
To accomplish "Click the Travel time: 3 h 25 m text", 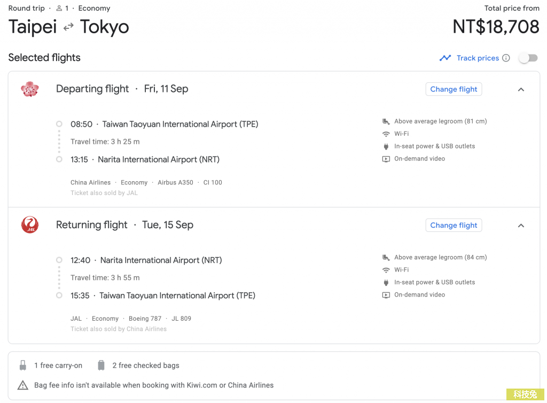I will [105, 142].
